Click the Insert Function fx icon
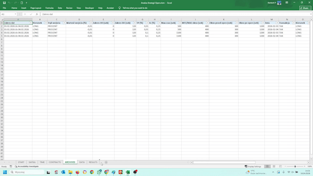Viewport: 313px width, 176px height. [37, 14]
